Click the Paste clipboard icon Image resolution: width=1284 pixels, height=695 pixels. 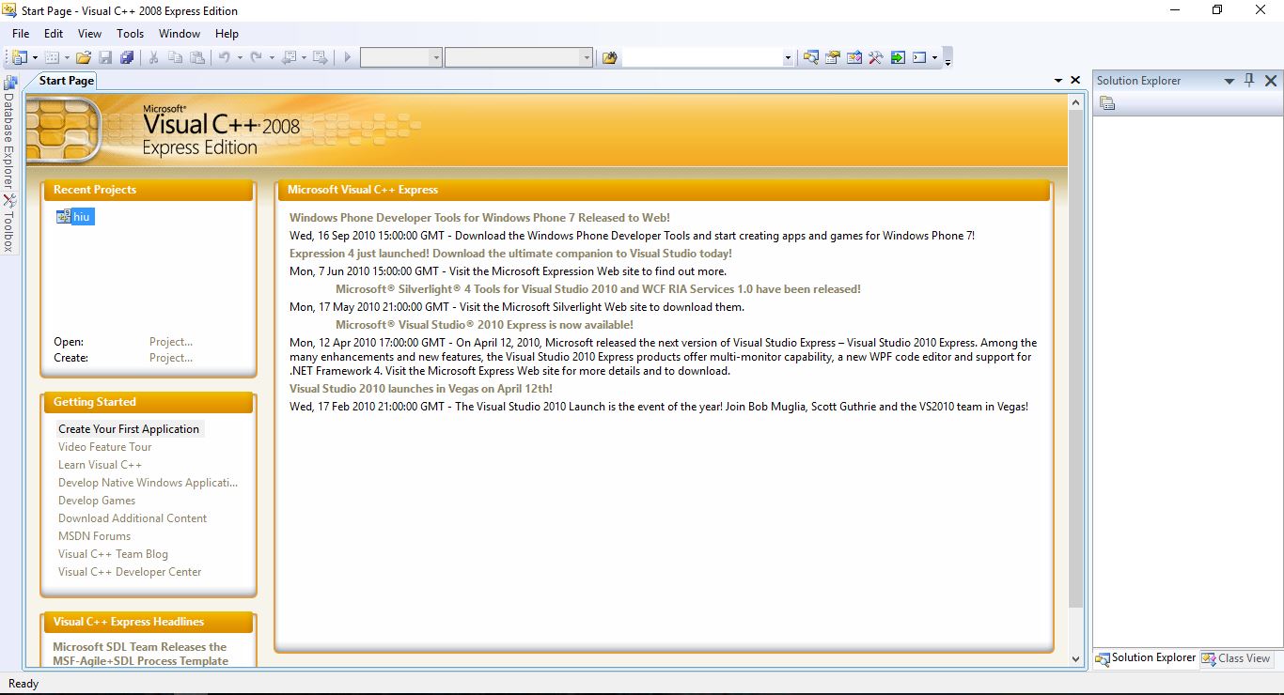pyautogui.click(x=196, y=58)
